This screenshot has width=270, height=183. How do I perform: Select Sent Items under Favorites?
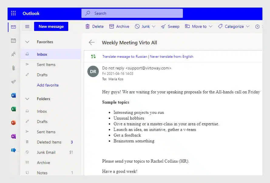pyautogui.click(x=51, y=65)
